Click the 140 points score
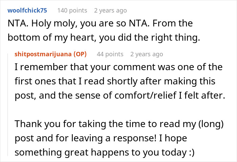 click(72, 11)
